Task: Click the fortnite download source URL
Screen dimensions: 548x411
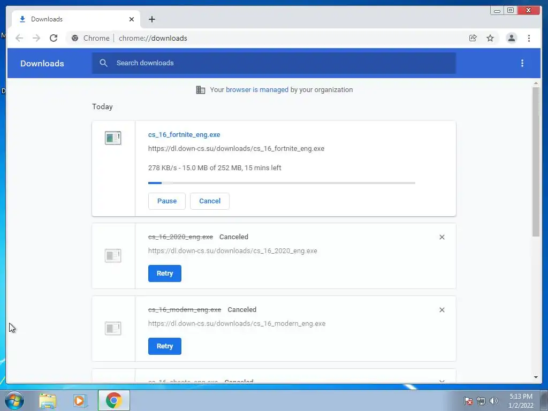Action: pyautogui.click(x=236, y=149)
